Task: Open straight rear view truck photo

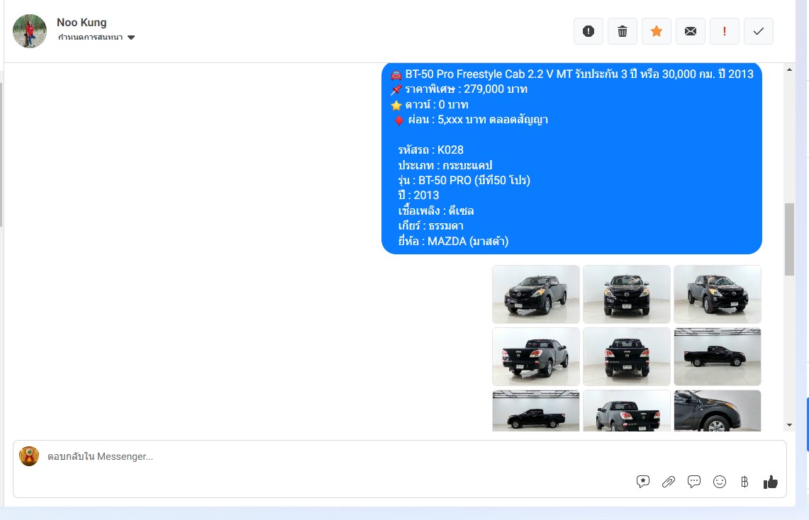Action: 627,356
